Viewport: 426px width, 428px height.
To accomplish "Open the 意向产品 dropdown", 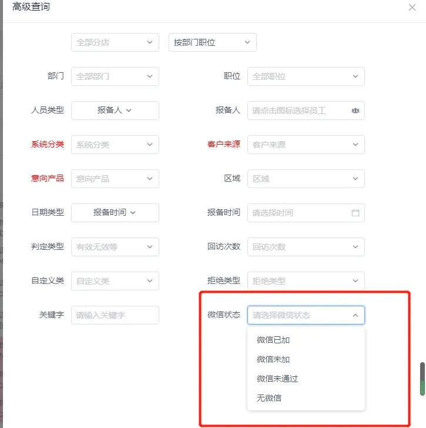I will [115, 179].
